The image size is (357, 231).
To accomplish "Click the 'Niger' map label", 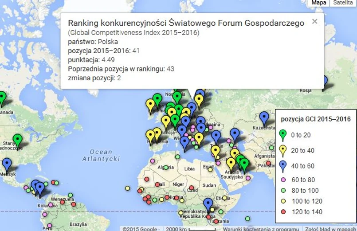I will pyautogui.click(x=178, y=184).
